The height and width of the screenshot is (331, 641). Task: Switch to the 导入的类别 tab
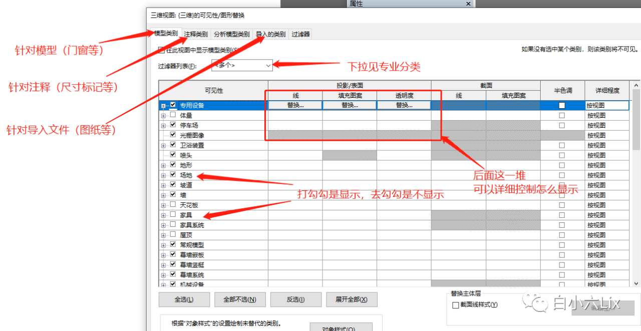tap(269, 34)
